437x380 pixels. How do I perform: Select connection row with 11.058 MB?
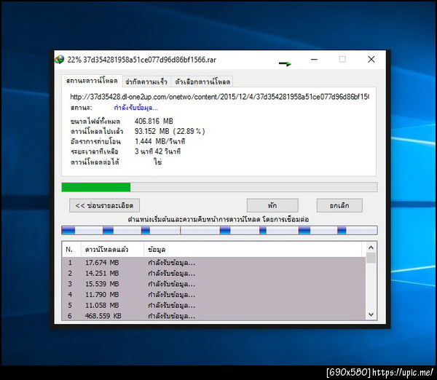point(213,305)
